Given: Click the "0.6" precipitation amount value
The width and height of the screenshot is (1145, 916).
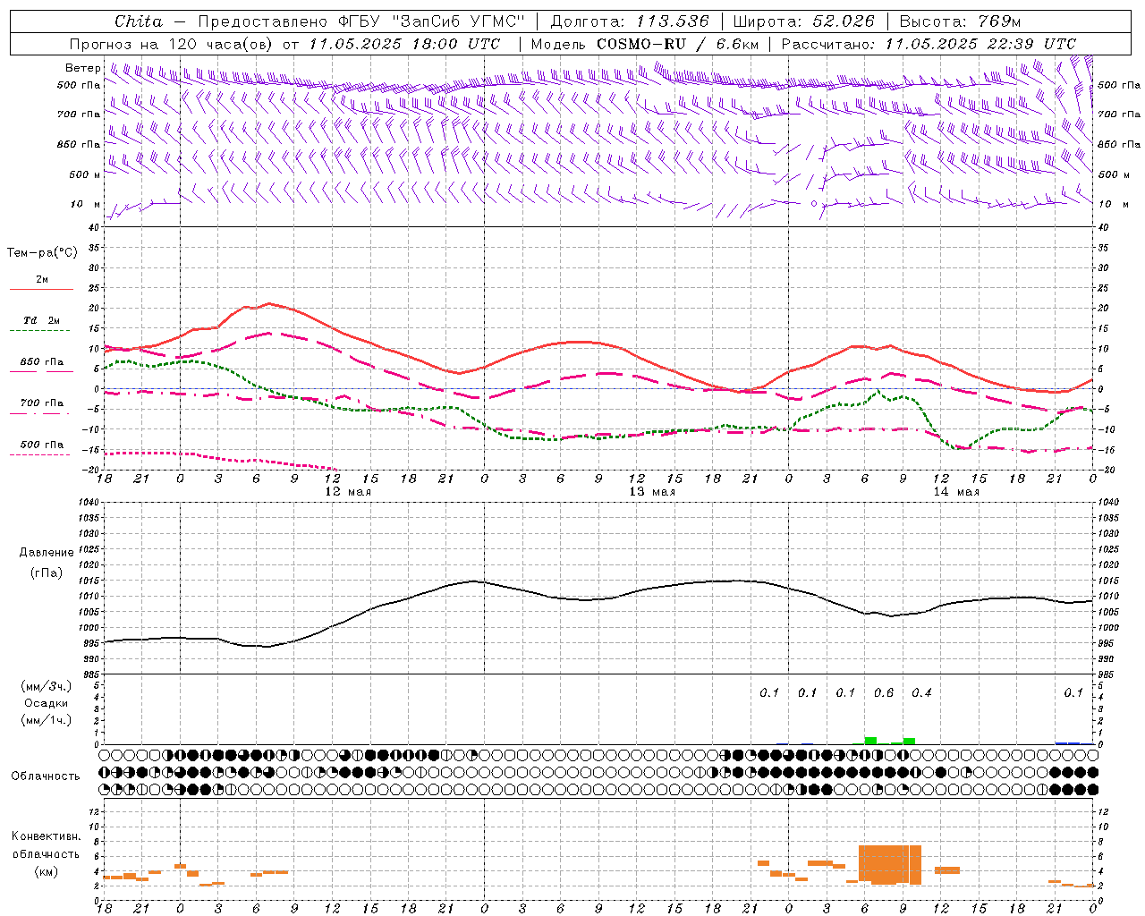Looking at the screenshot, I should [884, 692].
